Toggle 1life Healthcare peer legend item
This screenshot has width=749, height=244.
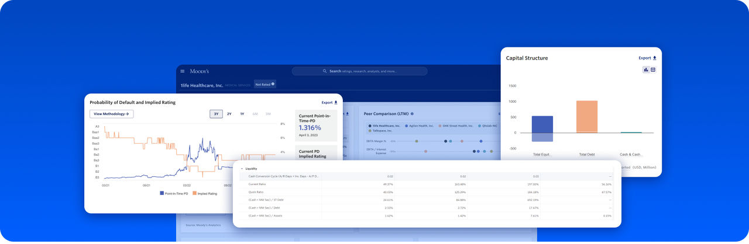coord(384,126)
